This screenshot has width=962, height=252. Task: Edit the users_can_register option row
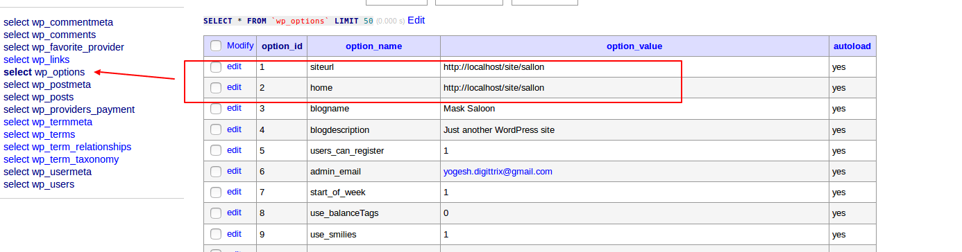(234, 150)
